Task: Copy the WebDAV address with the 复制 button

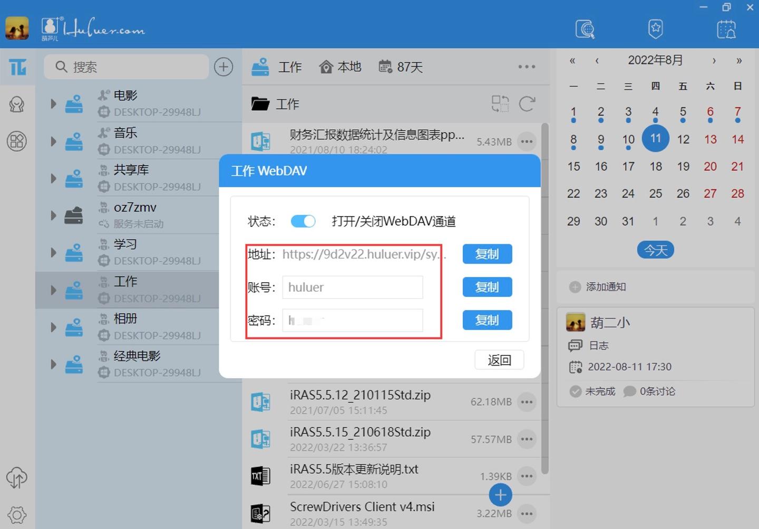Action: coord(486,254)
